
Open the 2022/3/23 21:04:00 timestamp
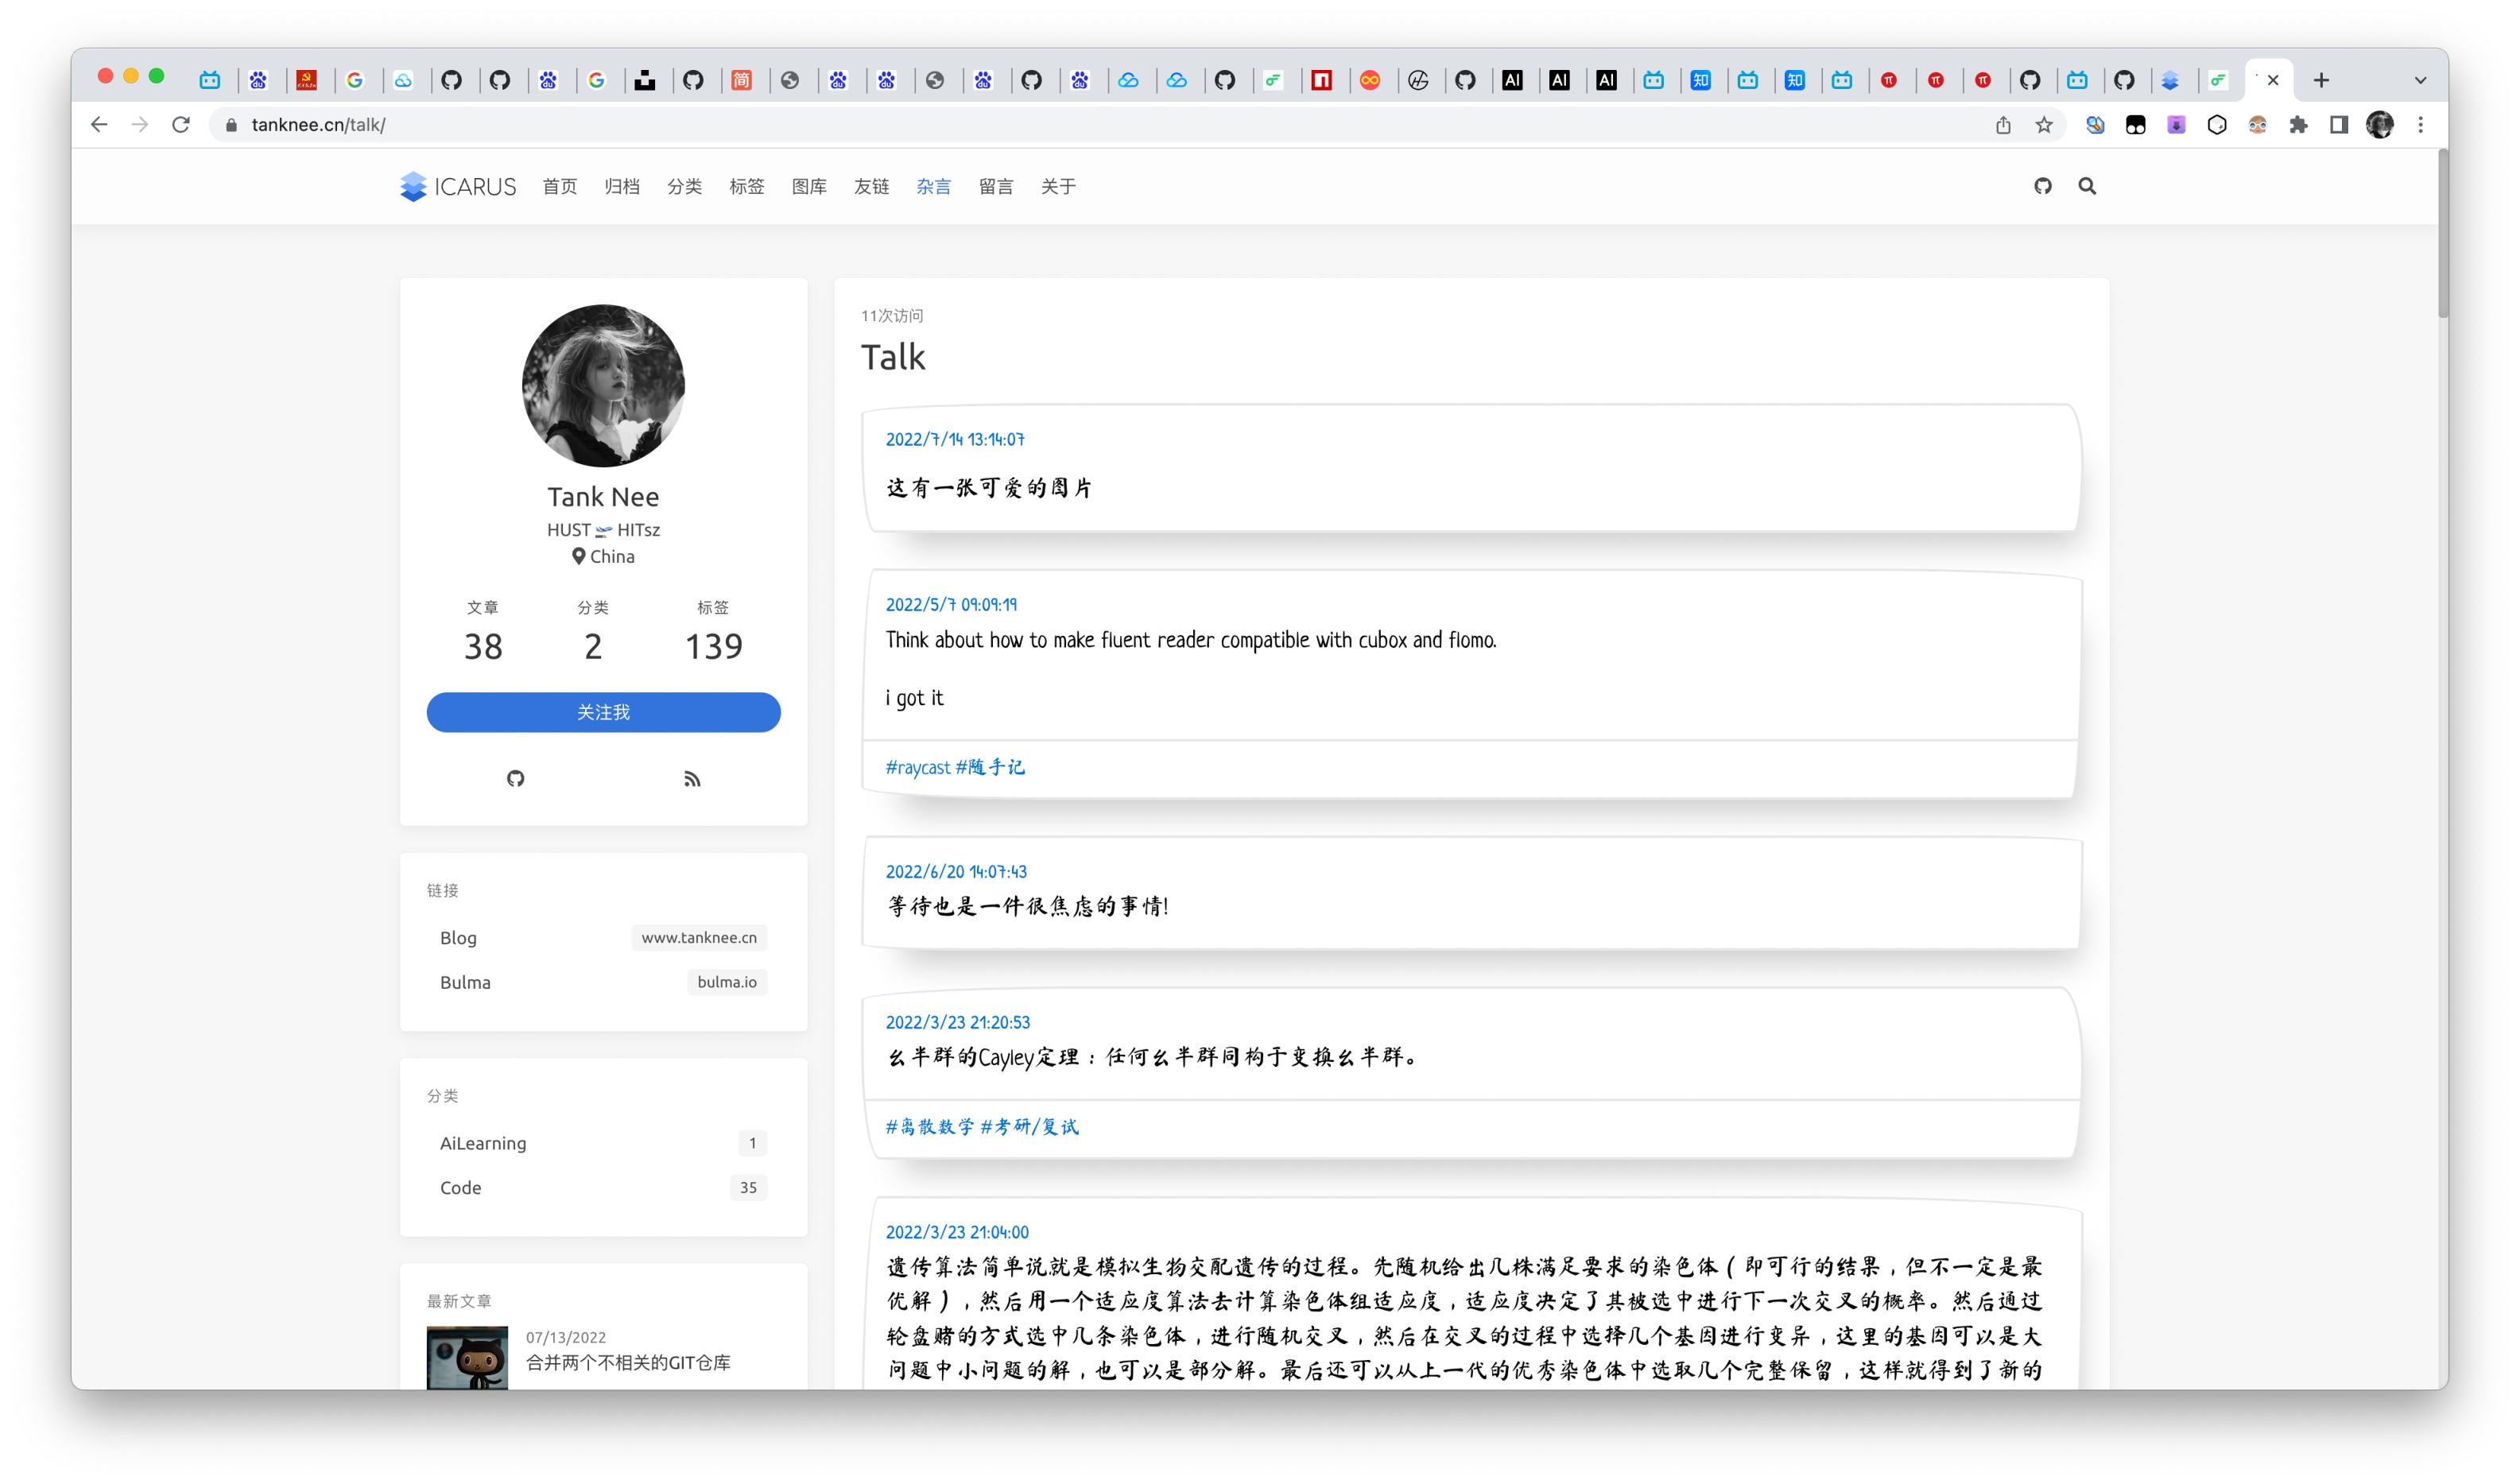click(x=957, y=1232)
